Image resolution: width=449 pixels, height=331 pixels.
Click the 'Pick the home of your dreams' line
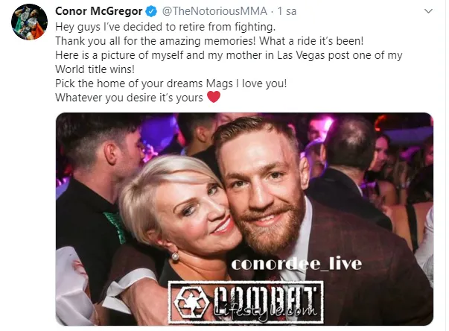(171, 83)
